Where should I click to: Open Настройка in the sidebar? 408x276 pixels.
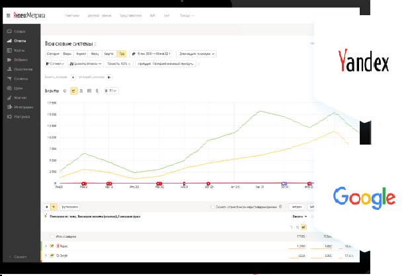pyautogui.click(x=19, y=116)
